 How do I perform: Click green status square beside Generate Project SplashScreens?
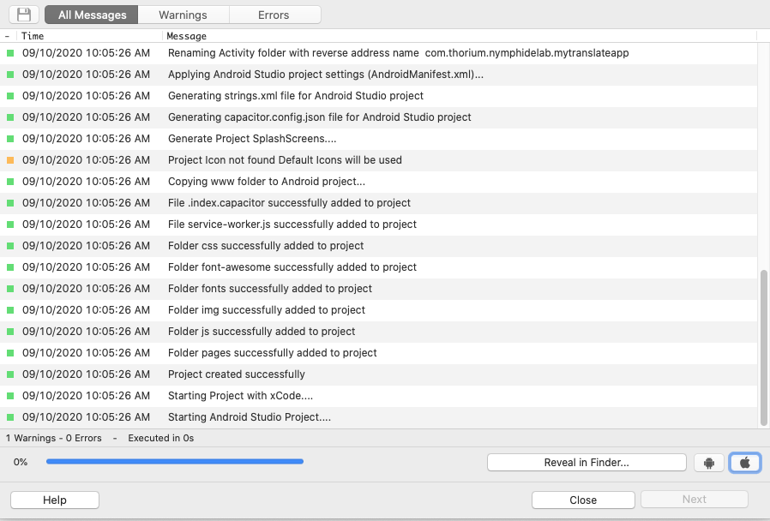tap(10, 139)
